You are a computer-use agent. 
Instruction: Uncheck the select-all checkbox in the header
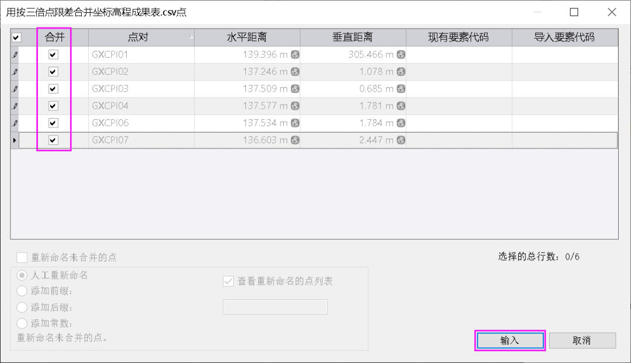point(16,37)
